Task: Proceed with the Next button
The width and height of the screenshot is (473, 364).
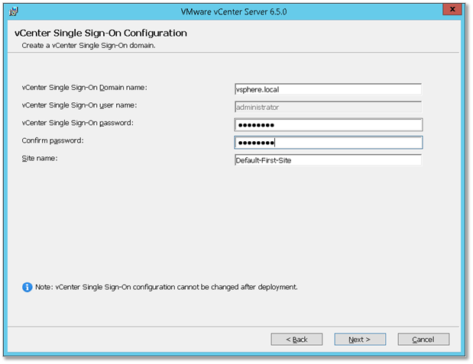Action: pyautogui.click(x=360, y=340)
